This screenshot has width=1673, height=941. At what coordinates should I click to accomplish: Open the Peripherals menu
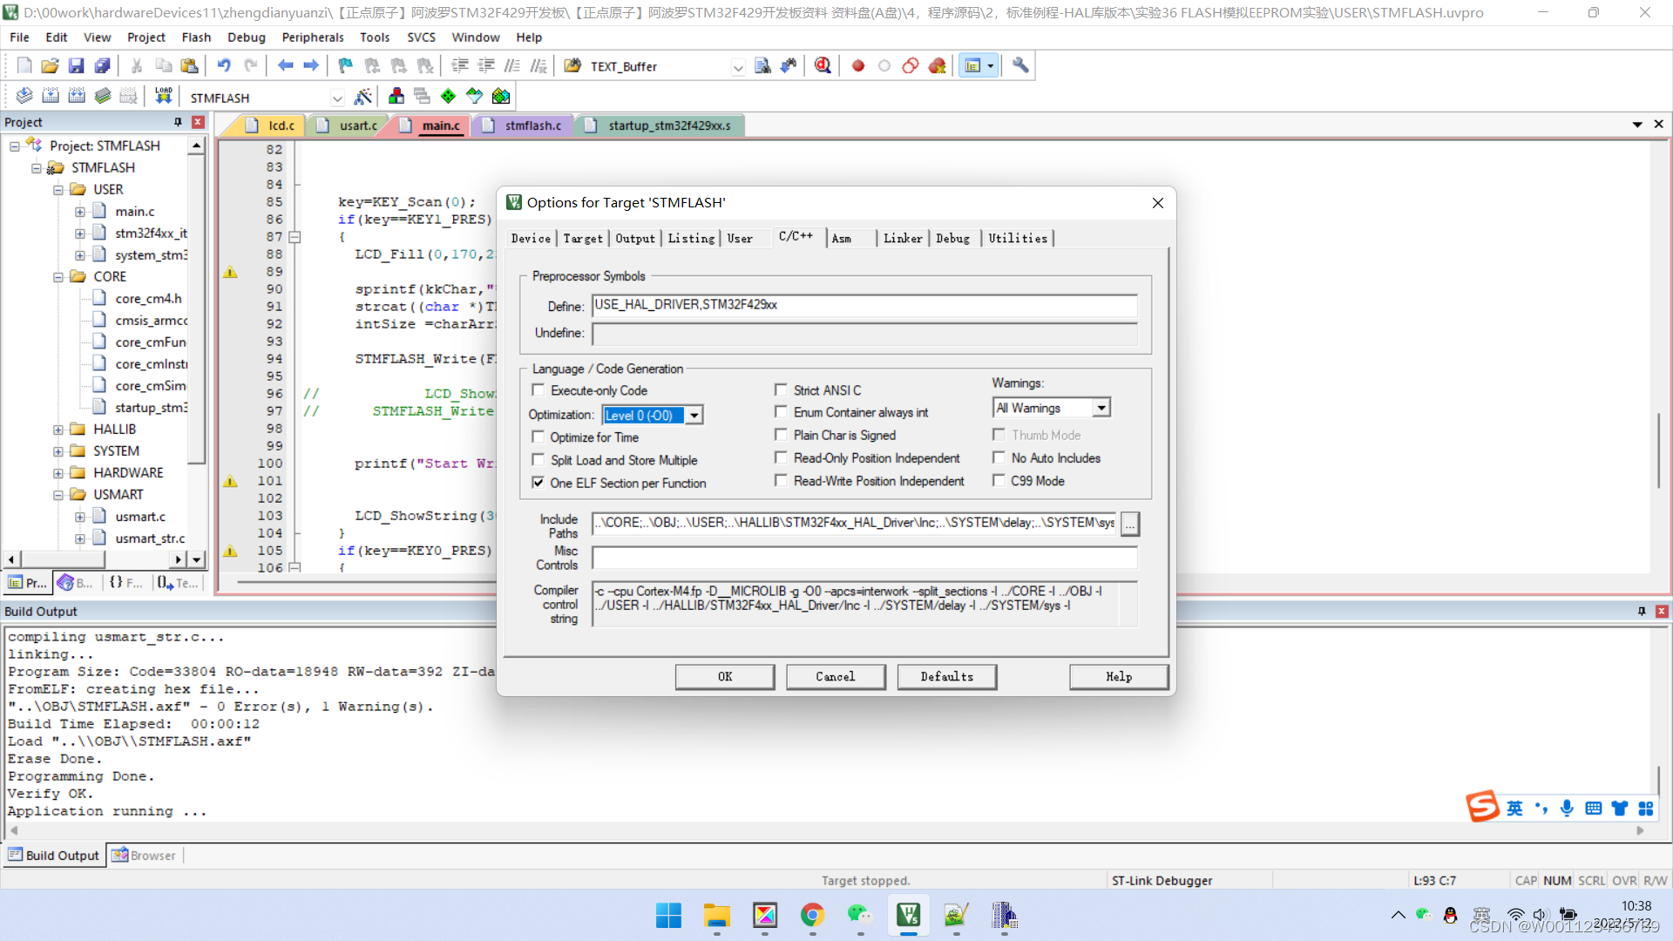[x=312, y=37]
